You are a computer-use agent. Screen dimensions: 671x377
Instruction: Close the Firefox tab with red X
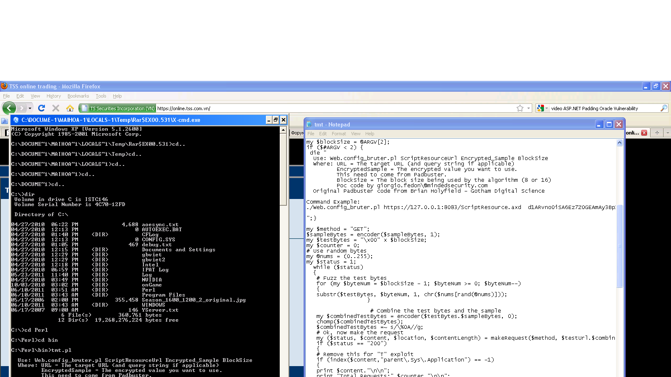pos(644,133)
